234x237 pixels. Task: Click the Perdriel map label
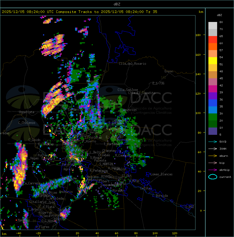point(69,164)
